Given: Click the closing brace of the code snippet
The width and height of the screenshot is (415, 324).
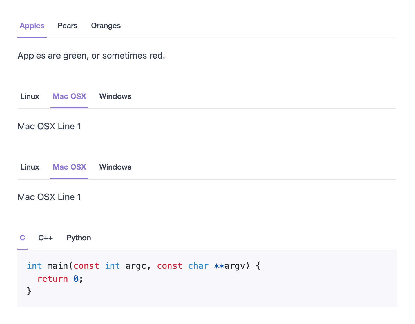Looking at the screenshot, I should point(29,291).
